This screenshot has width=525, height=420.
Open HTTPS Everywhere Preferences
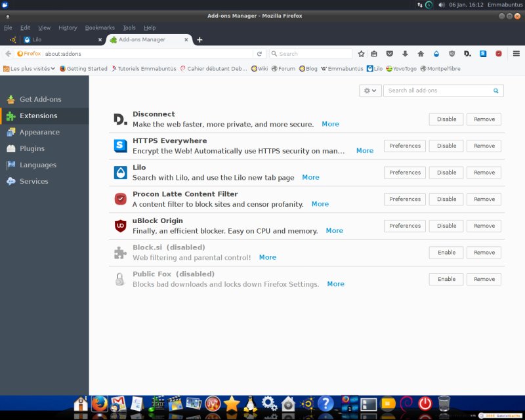(404, 146)
